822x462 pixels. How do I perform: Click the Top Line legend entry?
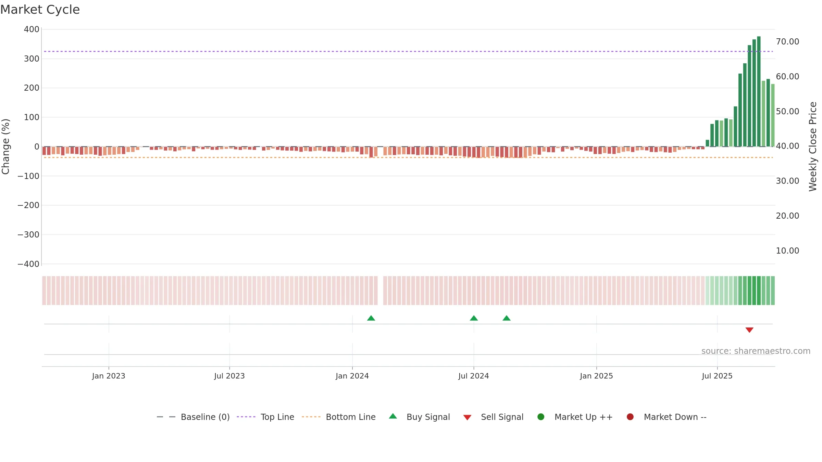tap(265, 417)
